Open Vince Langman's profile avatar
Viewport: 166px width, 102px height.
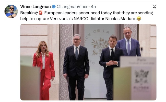11,11
